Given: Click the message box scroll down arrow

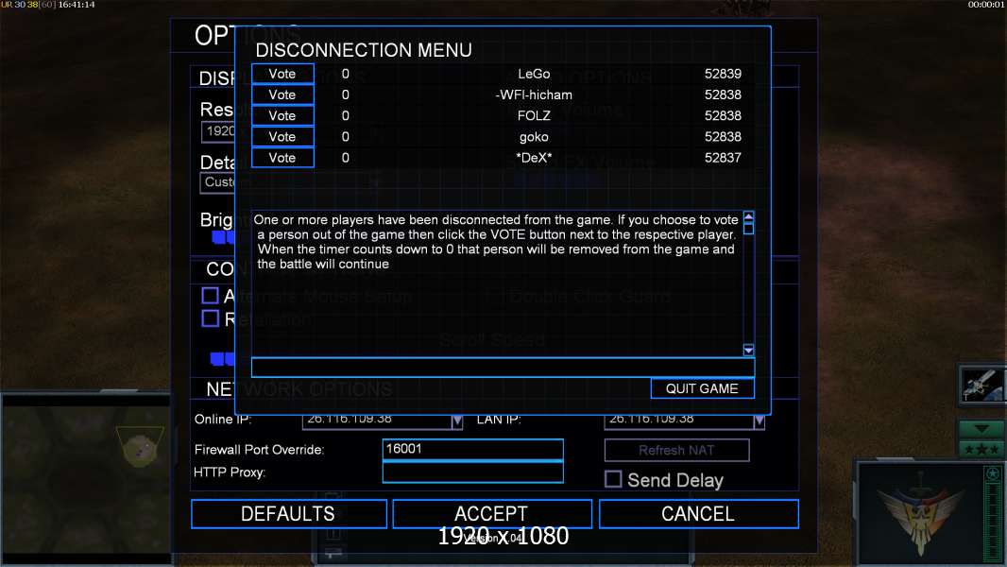Looking at the screenshot, I should pyautogui.click(x=748, y=350).
